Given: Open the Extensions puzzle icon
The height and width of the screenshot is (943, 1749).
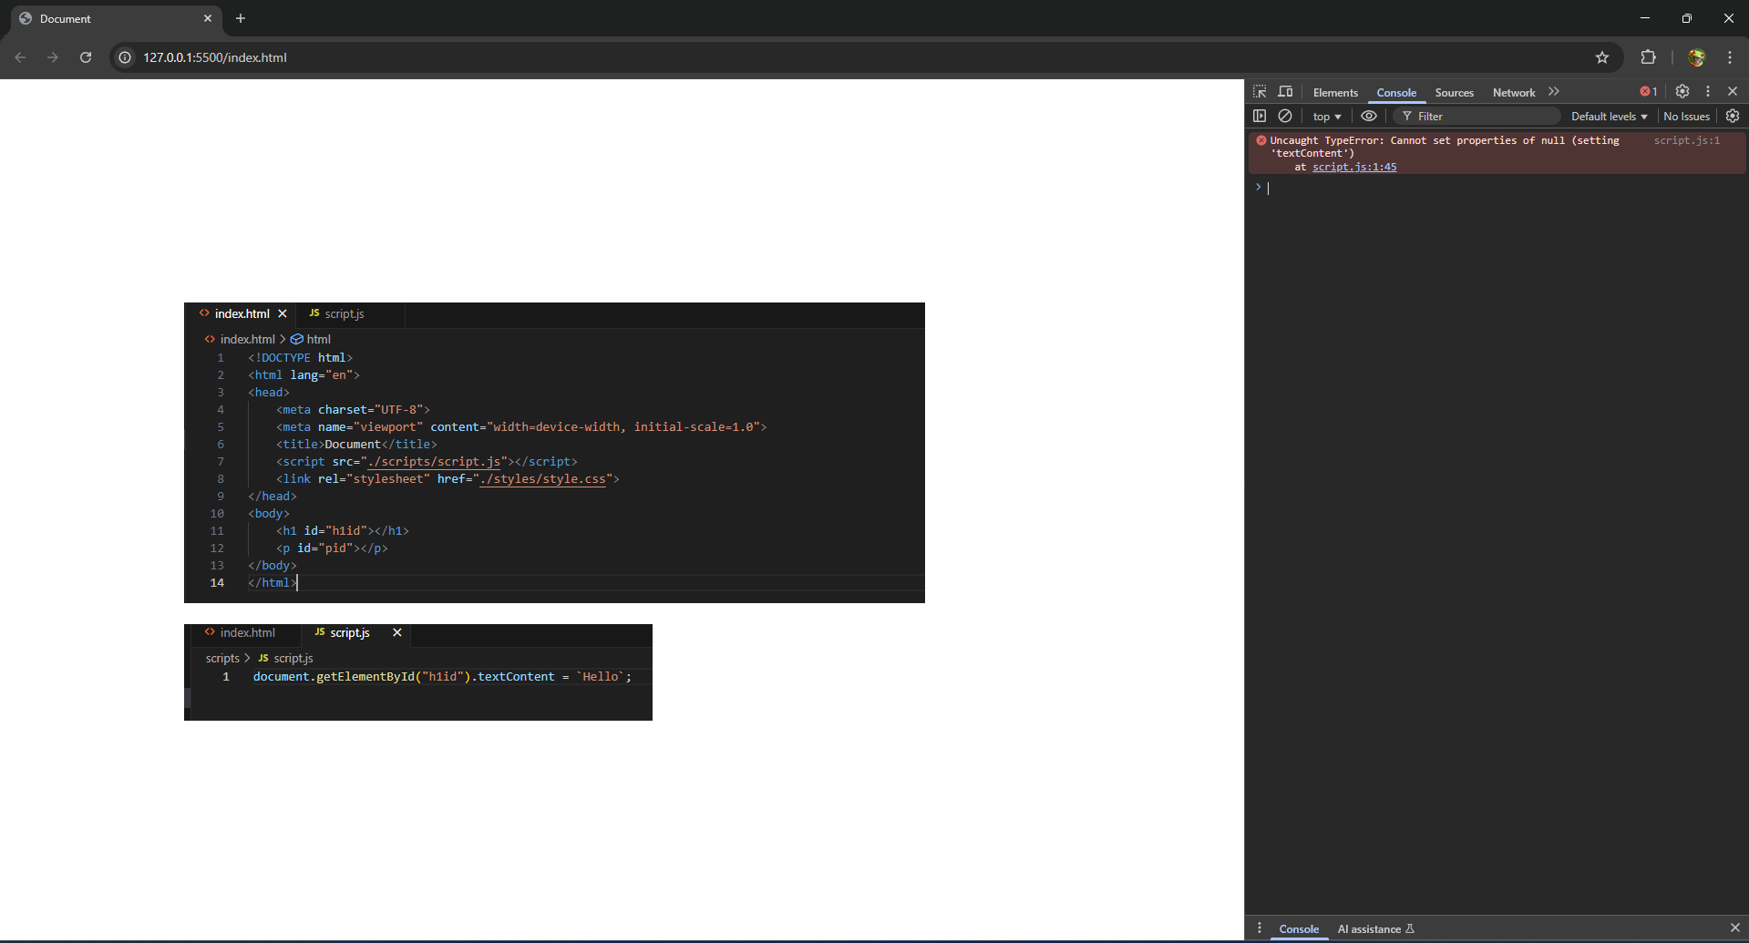Looking at the screenshot, I should coord(1648,57).
